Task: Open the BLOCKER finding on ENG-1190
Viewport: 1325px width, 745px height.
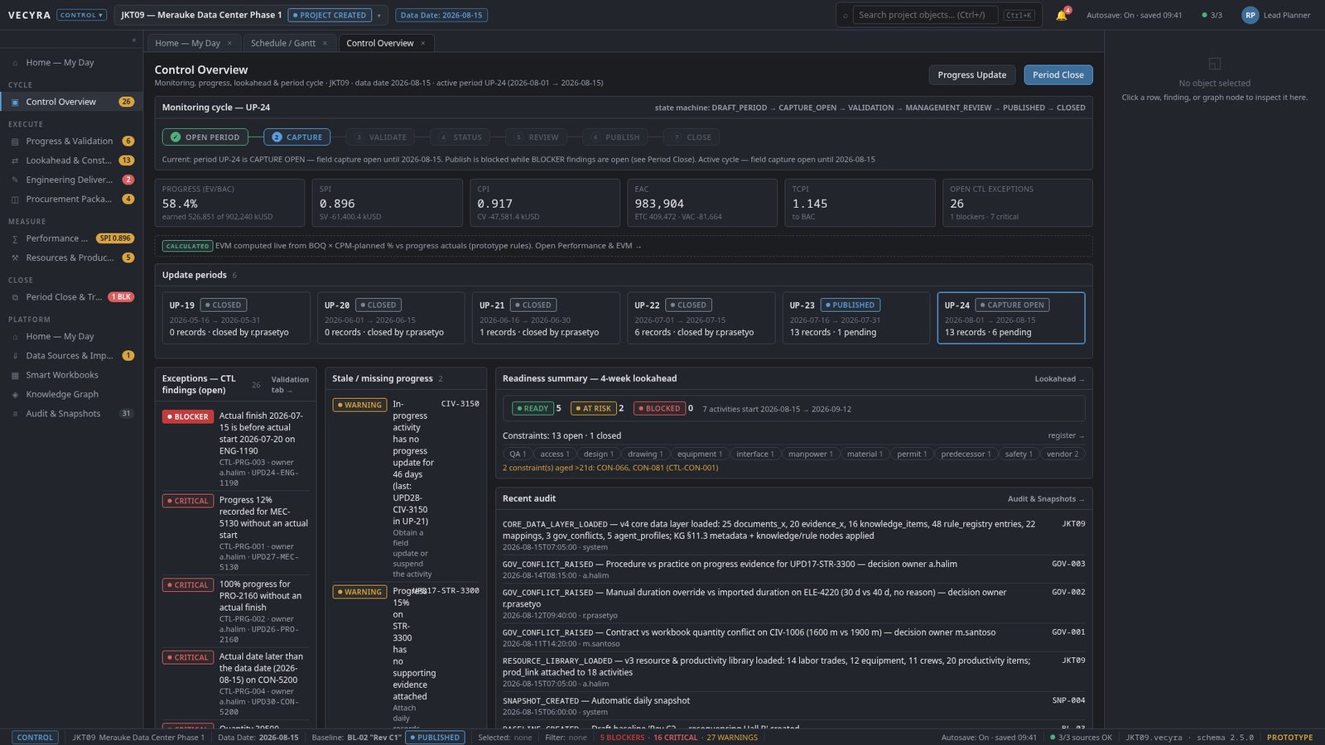Action: [x=235, y=450]
